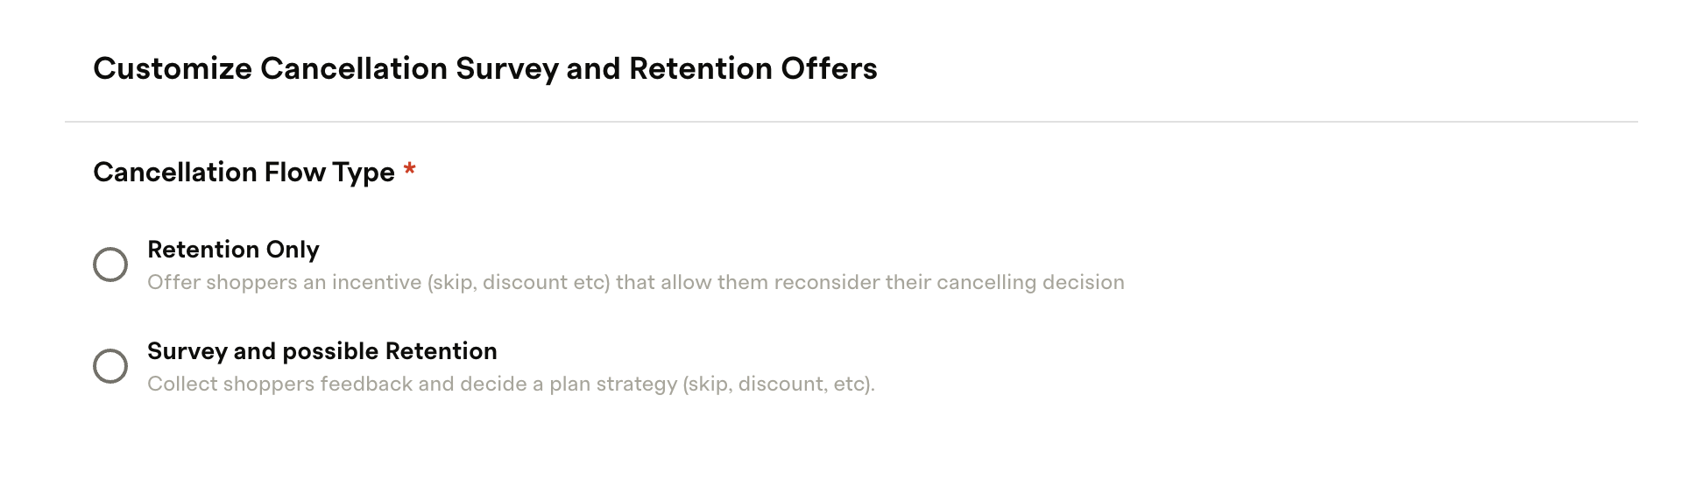Screen dimensions: 1703x487
Task: Click the horizontal divider below the heading
Action: 851,122
